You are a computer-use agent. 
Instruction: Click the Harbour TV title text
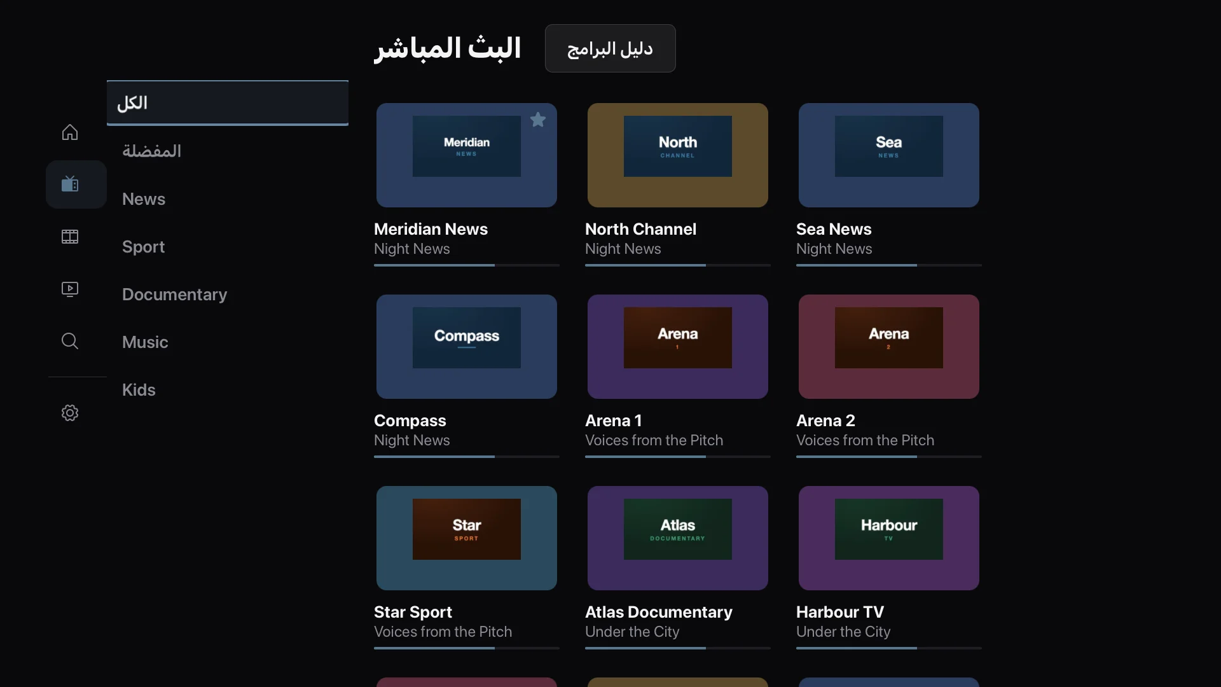coord(840,612)
